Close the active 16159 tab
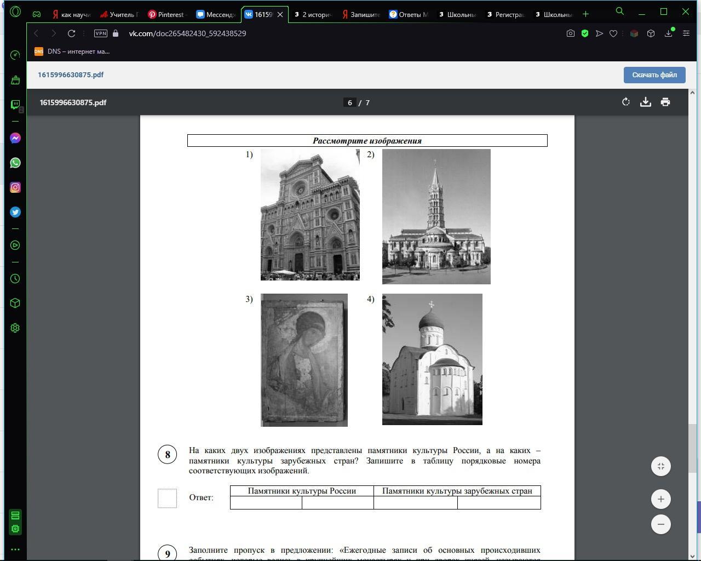701x561 pixels. 280,14
